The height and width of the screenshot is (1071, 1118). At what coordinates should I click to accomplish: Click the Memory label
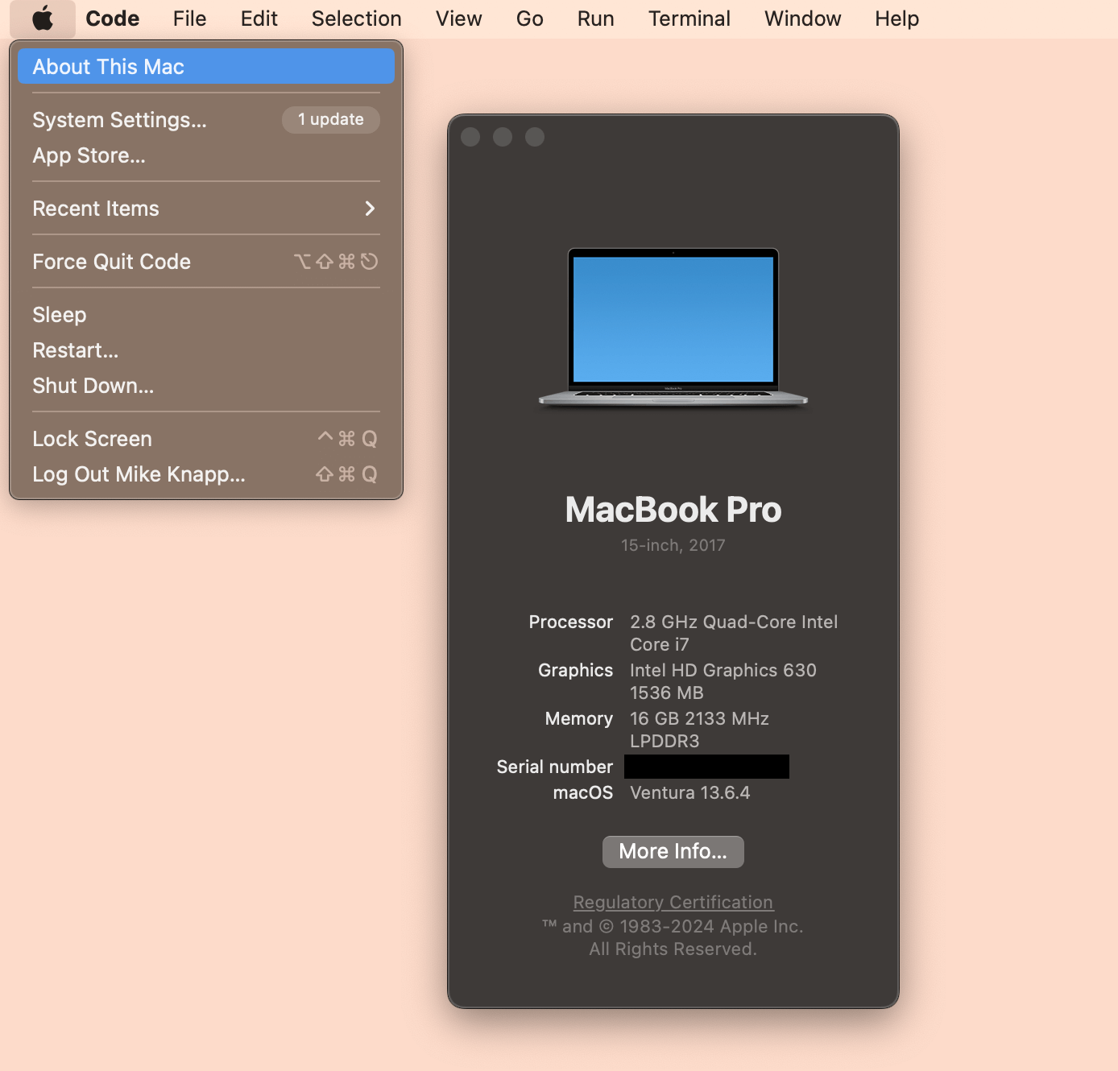(579, 719)
